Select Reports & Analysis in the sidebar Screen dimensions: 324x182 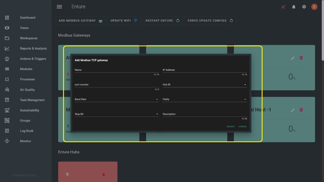pyautogui.click(x=33, y=49)
